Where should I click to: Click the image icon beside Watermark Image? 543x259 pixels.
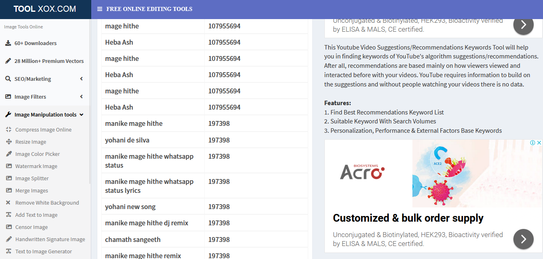coord(9,166)
